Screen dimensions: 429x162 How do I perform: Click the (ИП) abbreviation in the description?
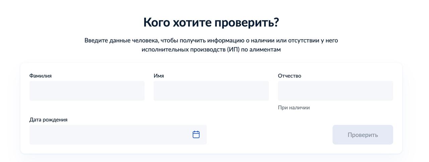(x=233, y=50)
